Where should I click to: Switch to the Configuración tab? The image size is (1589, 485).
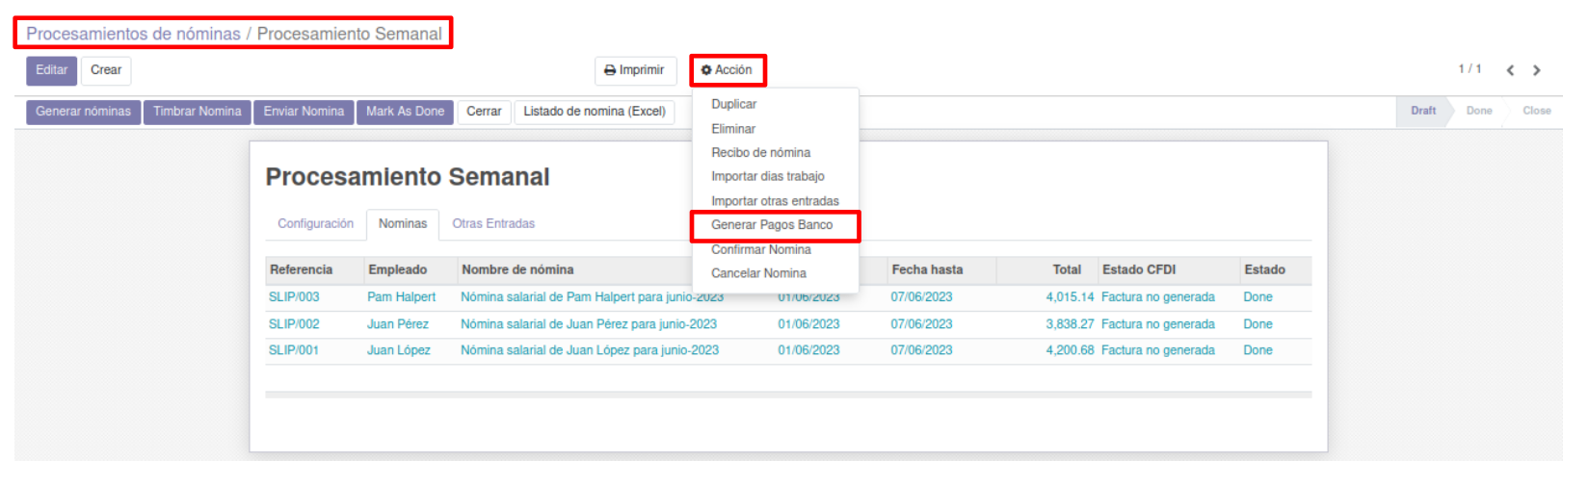click(315, 223)
